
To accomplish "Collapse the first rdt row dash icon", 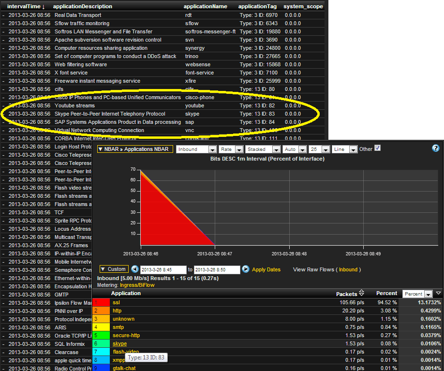I will pyautogui.click(x=3, y=15).
